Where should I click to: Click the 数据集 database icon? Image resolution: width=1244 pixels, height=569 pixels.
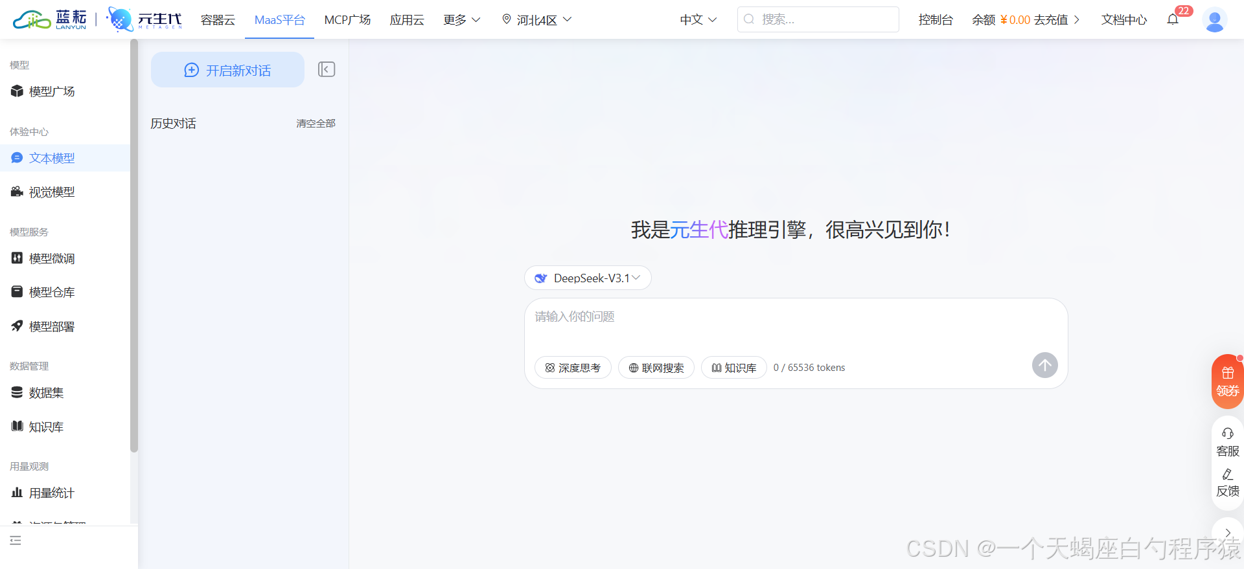coord(17,392)
